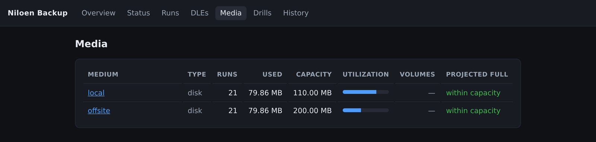This screenshot has width=596, height=142.
Task: Click offsite row's within capacity status
Action: pos(473,111)
